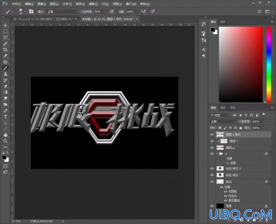Viewport: 276px width, 224px height.
Task: Open the 文件(F) menu
Action: (16, 4)
